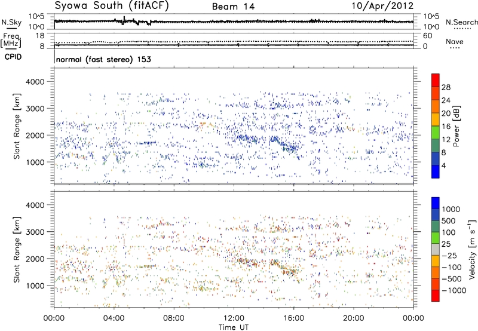
Task: Click '-25' on the Velocity colorbar
Action: [449, 255]
